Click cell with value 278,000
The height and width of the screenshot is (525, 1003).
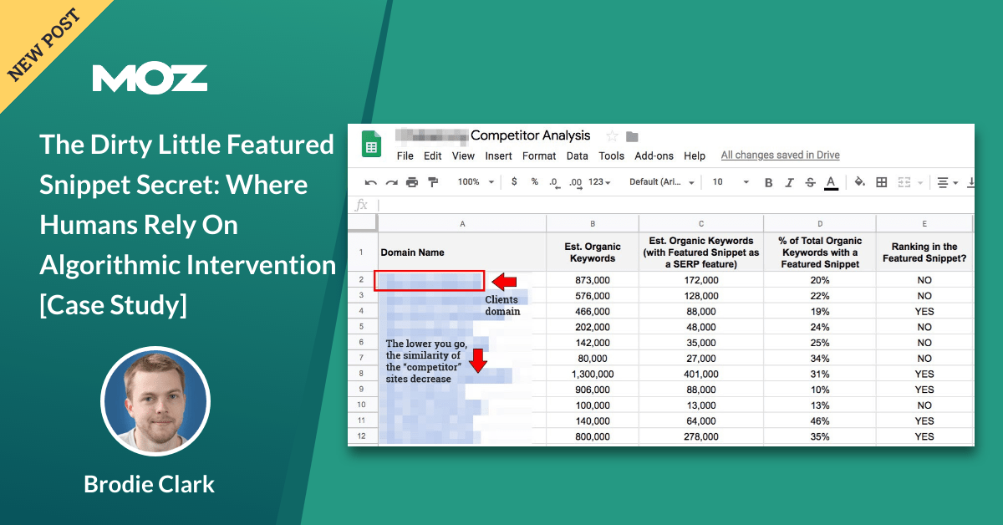pyautogui.click(x=701, y=436)
